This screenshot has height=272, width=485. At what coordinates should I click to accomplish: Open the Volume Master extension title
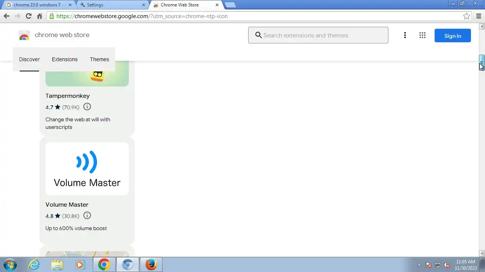pos(67,205)
